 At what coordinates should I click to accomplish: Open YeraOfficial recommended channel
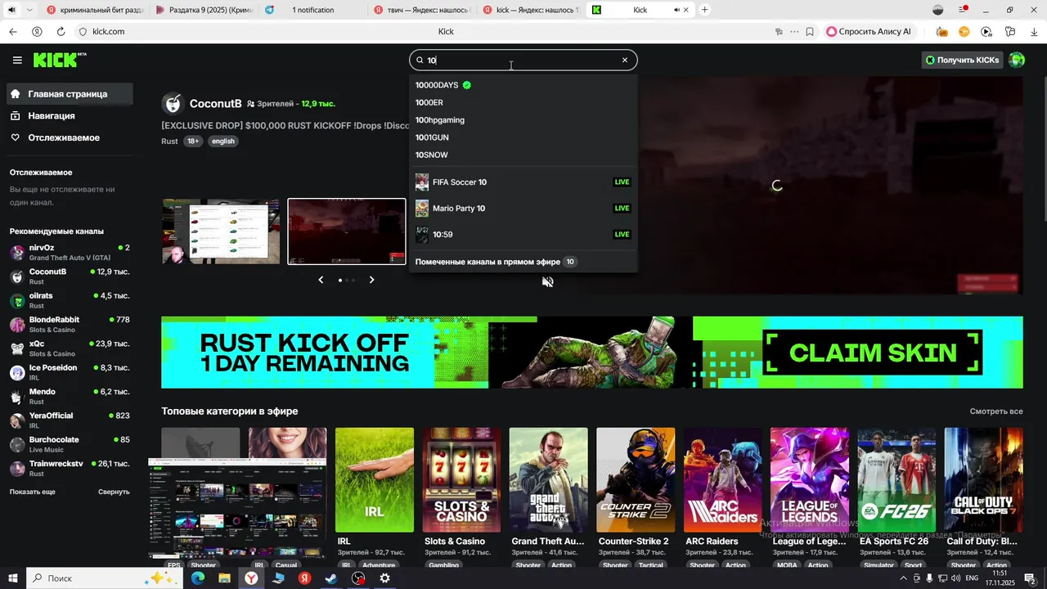(70, 420)
